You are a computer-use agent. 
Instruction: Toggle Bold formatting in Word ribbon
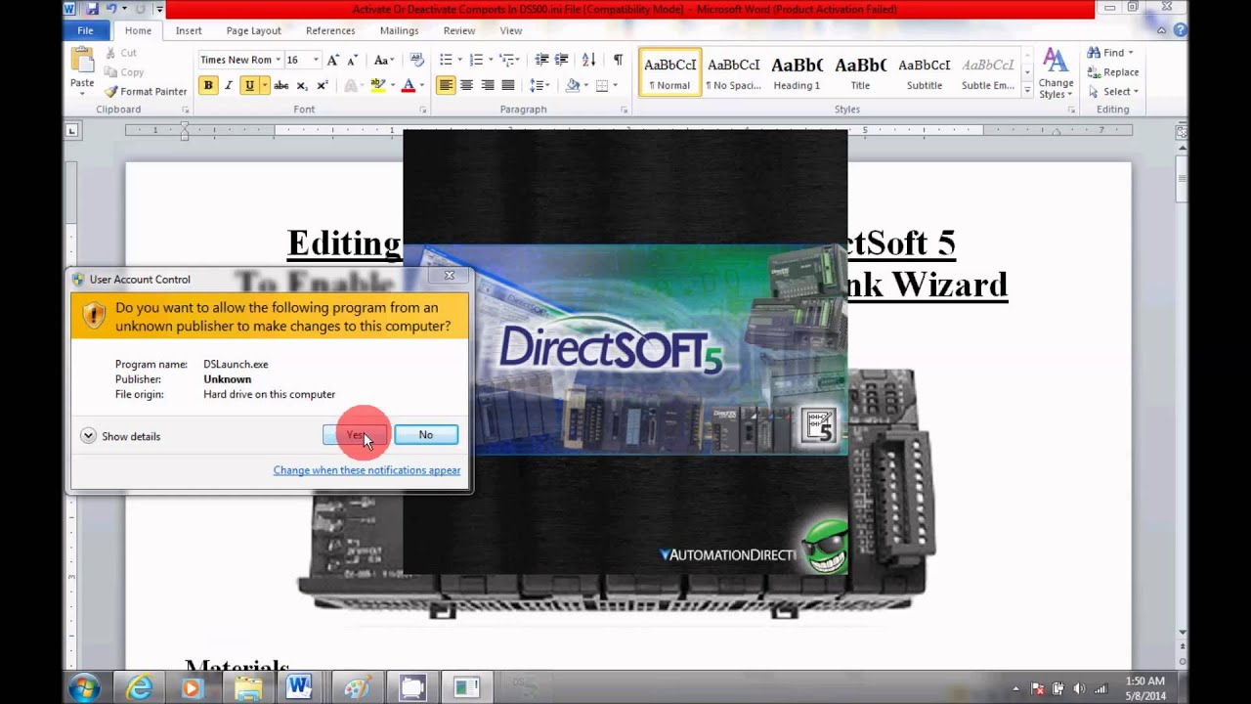point(207,85)
